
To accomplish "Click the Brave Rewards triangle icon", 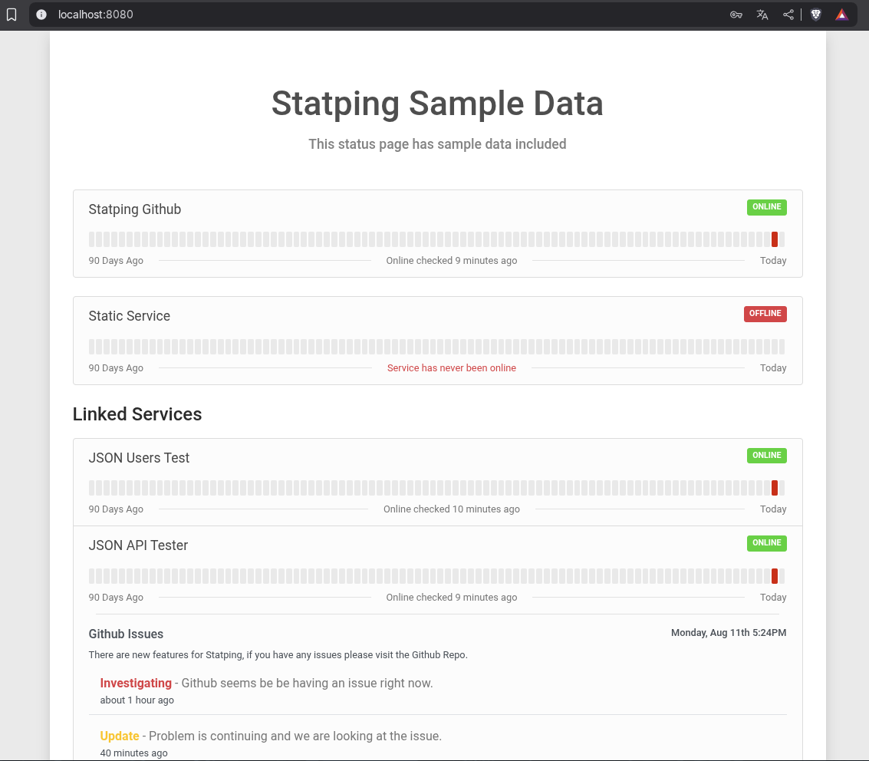I will point(841,15).
